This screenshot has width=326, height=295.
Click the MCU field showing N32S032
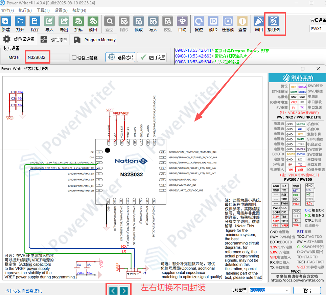(48, 58)
